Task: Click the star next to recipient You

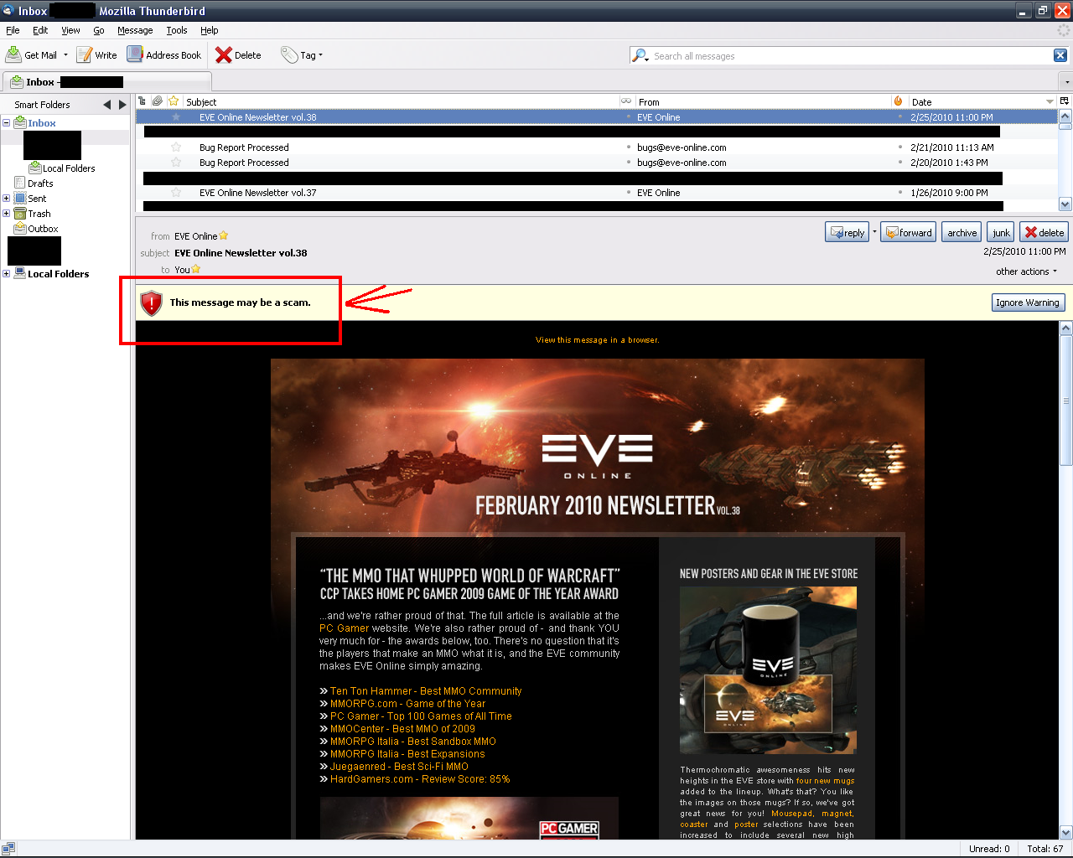Action: pyautogui.click(x=195, y=269)
